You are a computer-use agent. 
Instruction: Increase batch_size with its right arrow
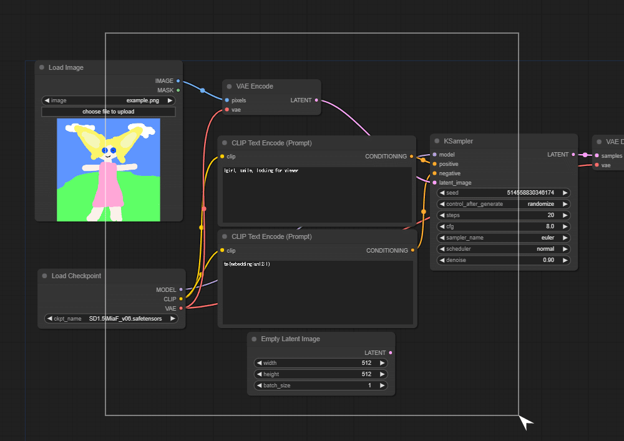pos(382,385)
